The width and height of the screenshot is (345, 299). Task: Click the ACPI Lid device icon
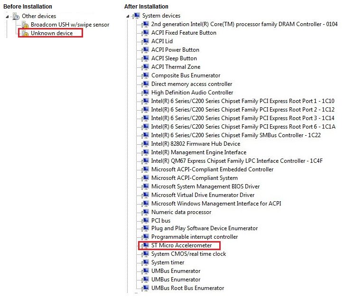pyautogui.click(x=145, y=41)
